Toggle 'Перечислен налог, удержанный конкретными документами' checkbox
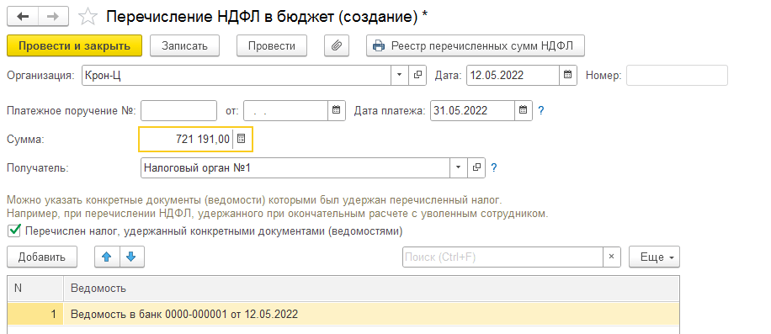Image resolution: width=771 pixels, height=334 pixels. click(14, 230)
